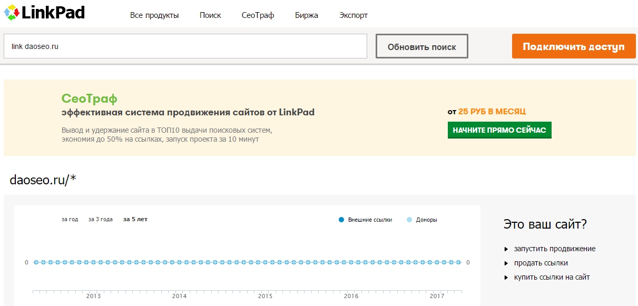Open the СеоТраф banner heading link
Screen dimensions: 638x306
tap(89, 98)
